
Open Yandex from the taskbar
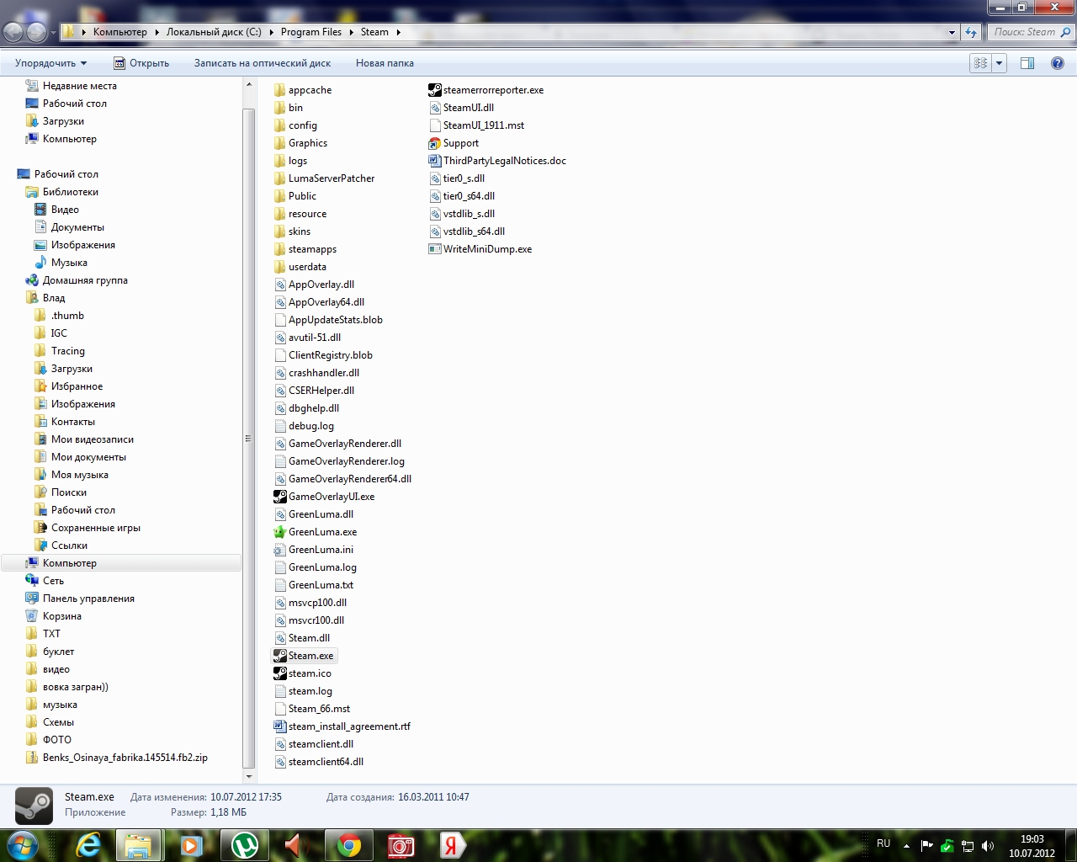453,845
